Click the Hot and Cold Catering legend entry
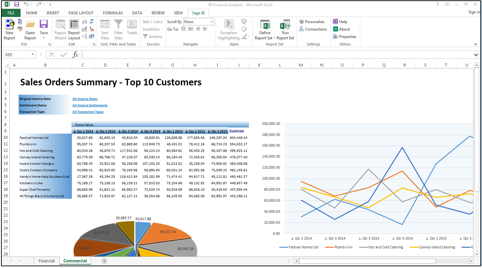This screenshot has width=482, height=268. (381, 247)
